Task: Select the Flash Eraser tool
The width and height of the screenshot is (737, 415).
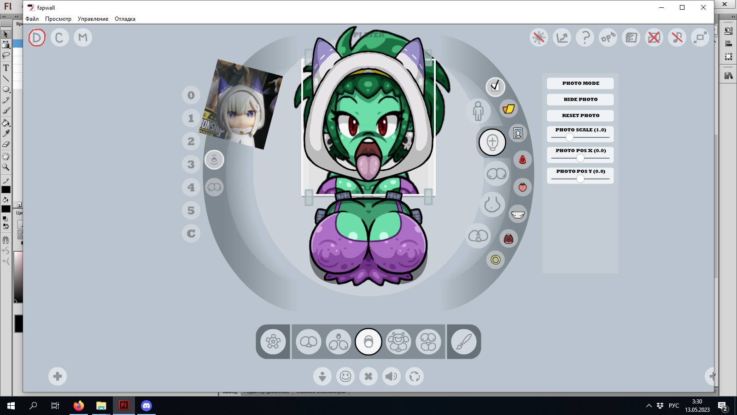Action: [6, 144]
